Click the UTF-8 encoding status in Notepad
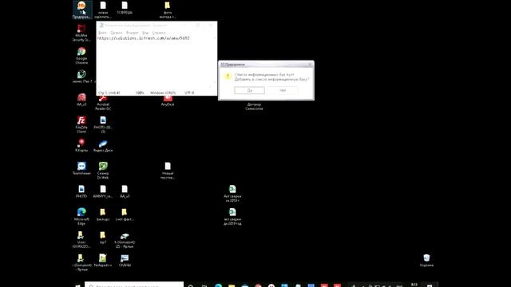This screenshot has width=511, height=287. coord(189,92)
